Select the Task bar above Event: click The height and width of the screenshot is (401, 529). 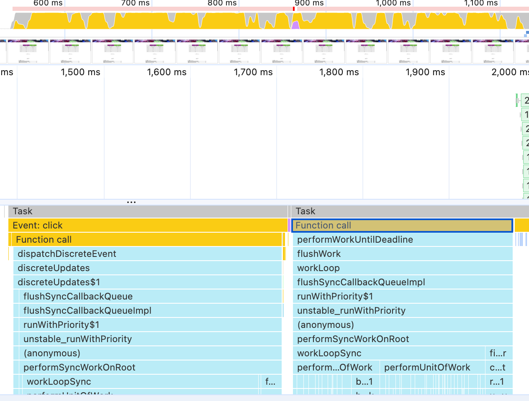(x=146, y=211)
